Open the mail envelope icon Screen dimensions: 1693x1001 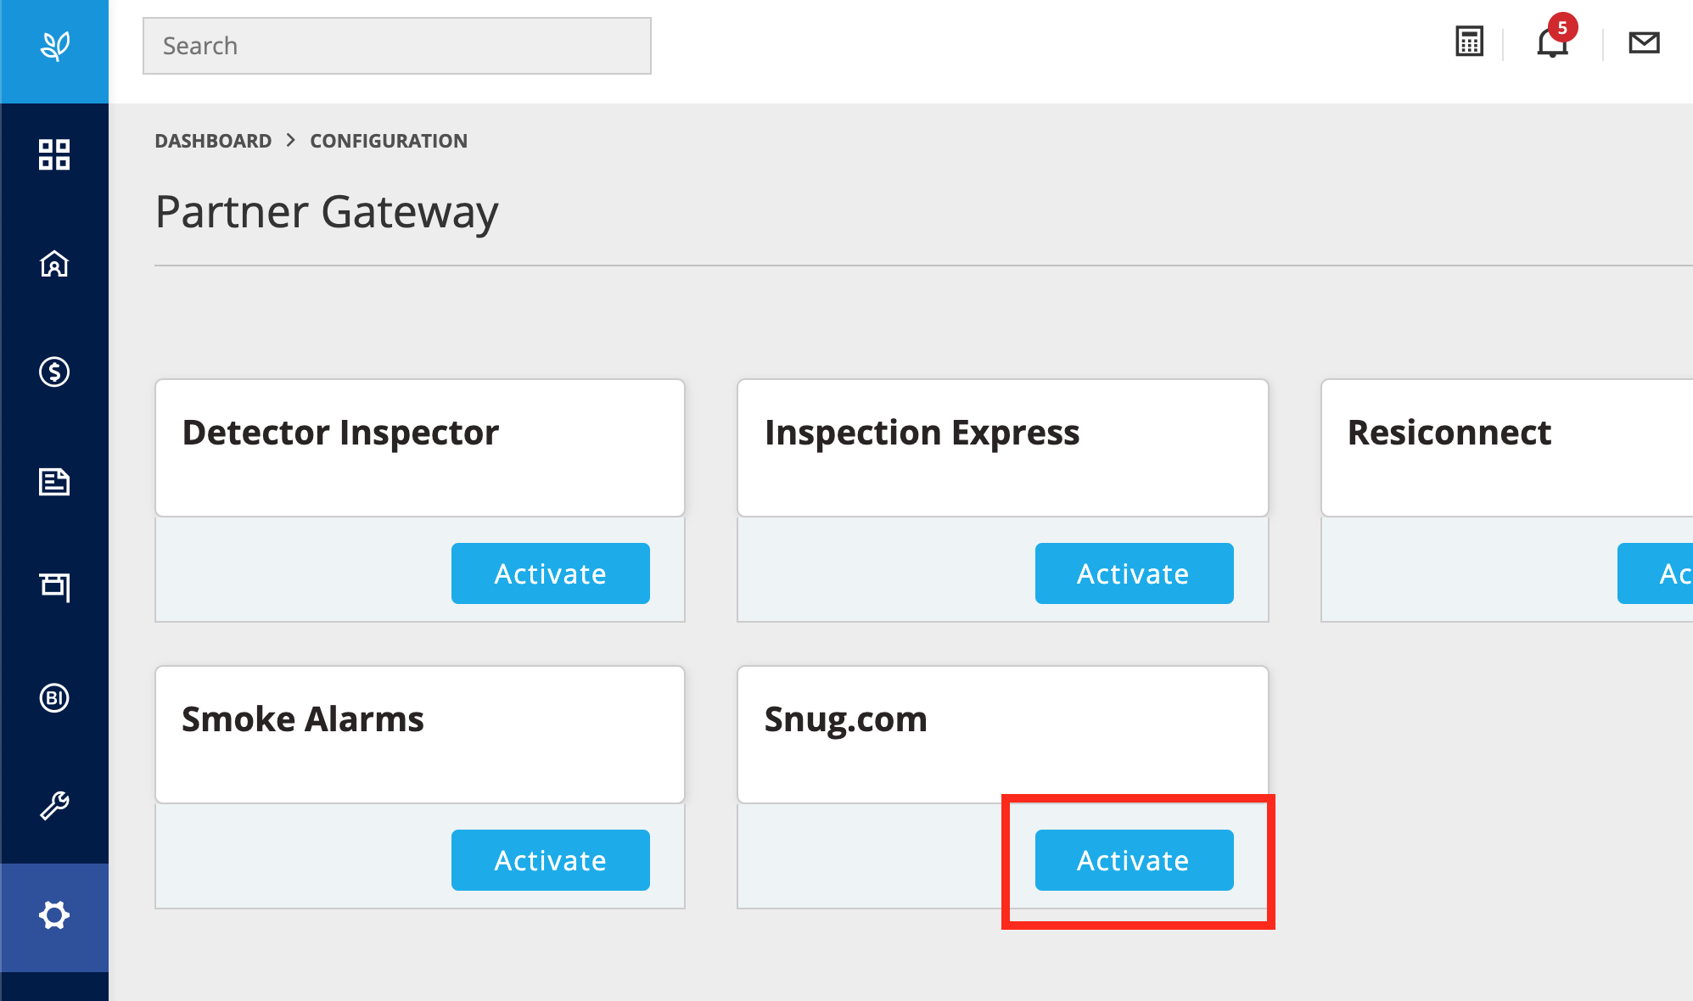click(1644, 42)
